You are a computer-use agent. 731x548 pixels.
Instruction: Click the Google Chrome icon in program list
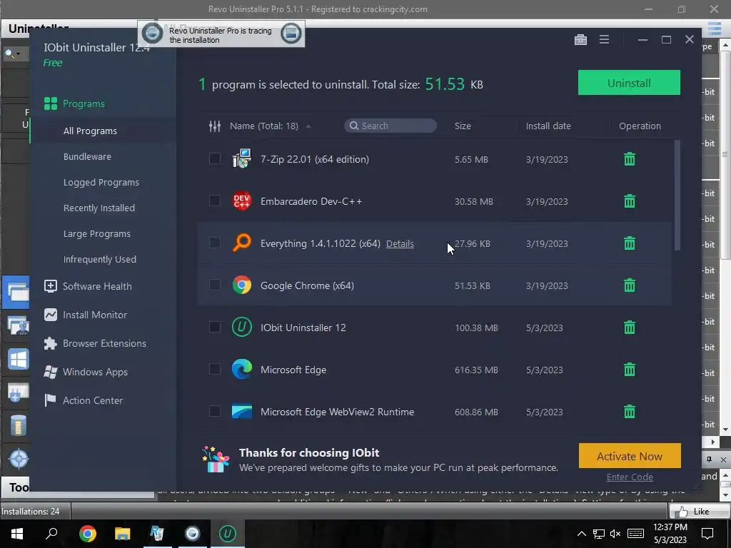coord(241,285)
